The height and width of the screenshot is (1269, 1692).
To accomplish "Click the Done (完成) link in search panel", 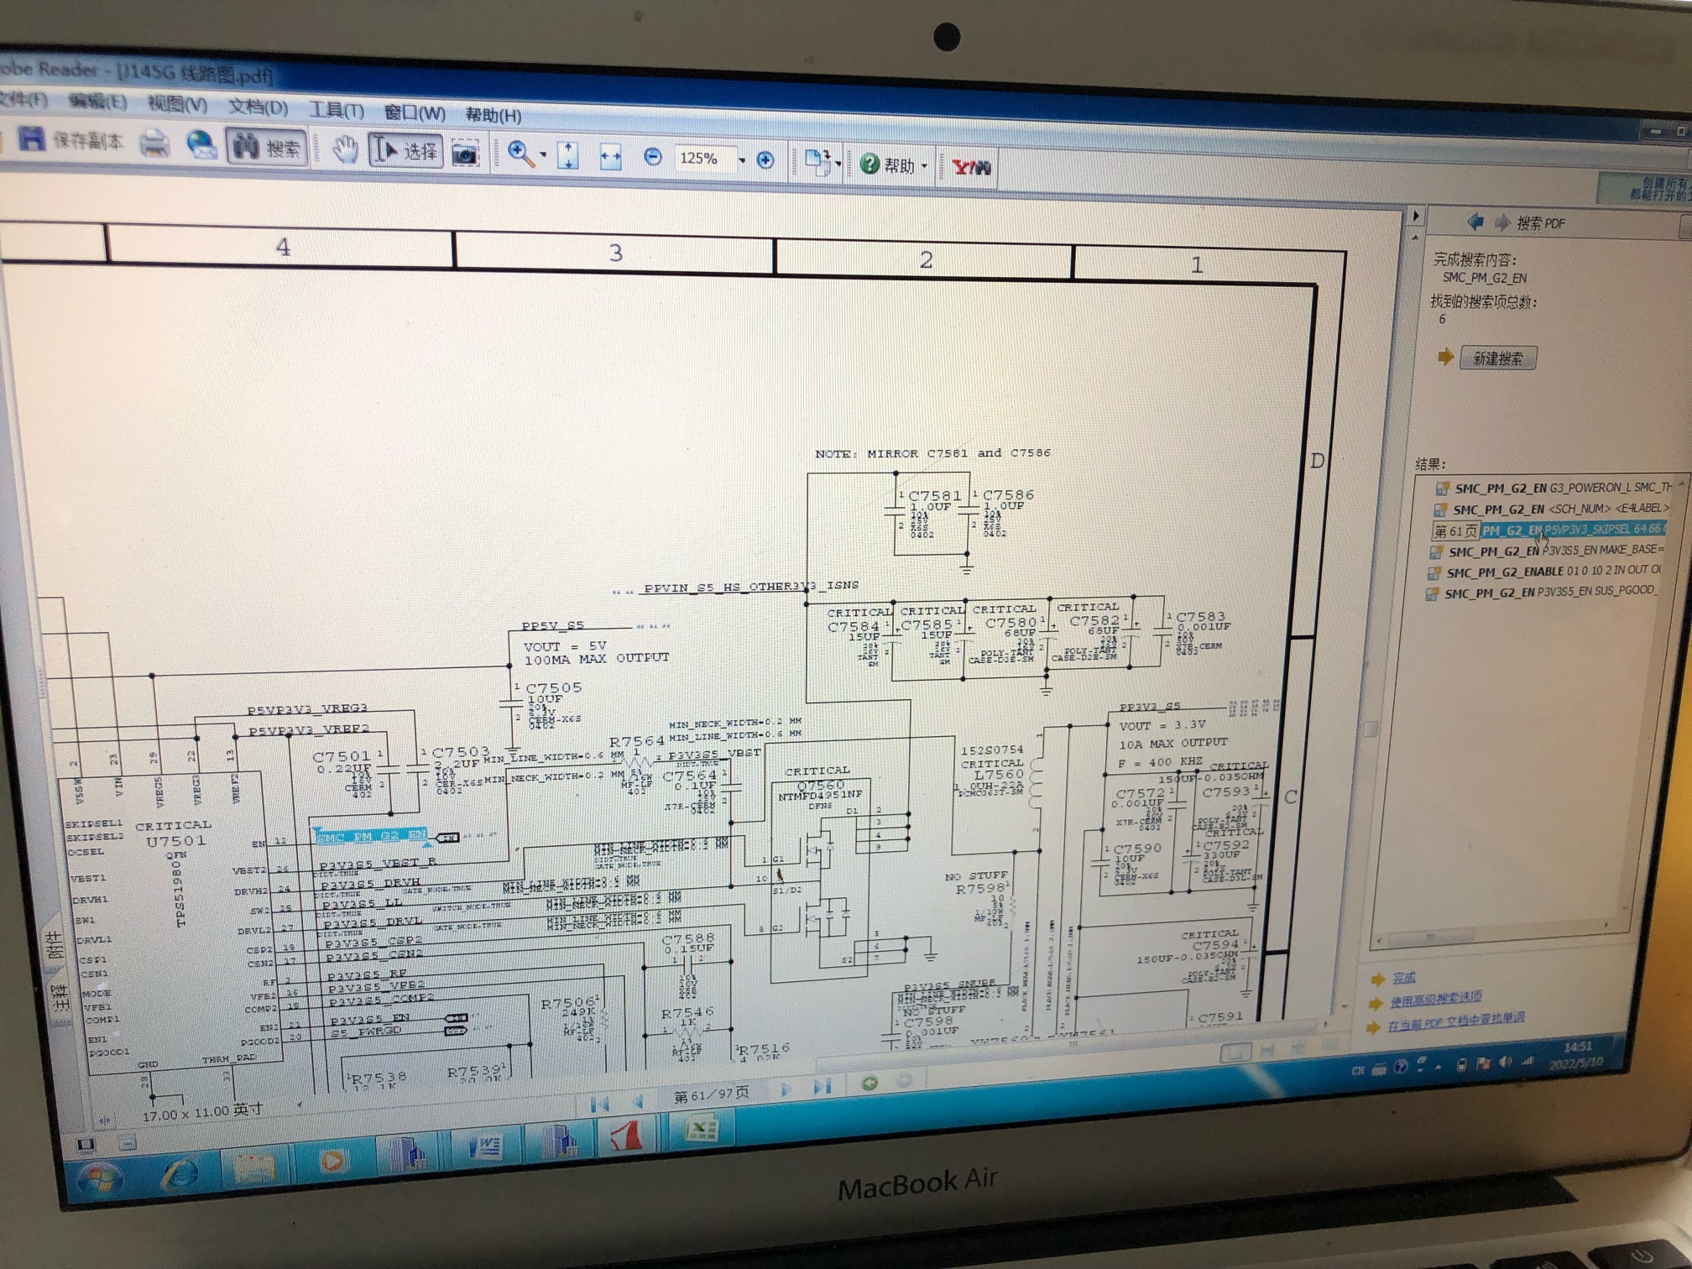I will click(1403, 978).
